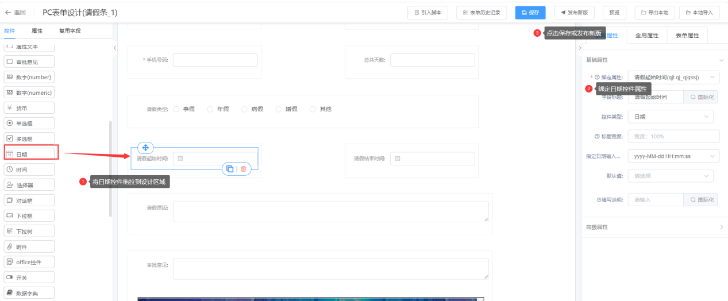Select the 开关 switch control
The image size is (728, 301).
(x=29, y=277)
